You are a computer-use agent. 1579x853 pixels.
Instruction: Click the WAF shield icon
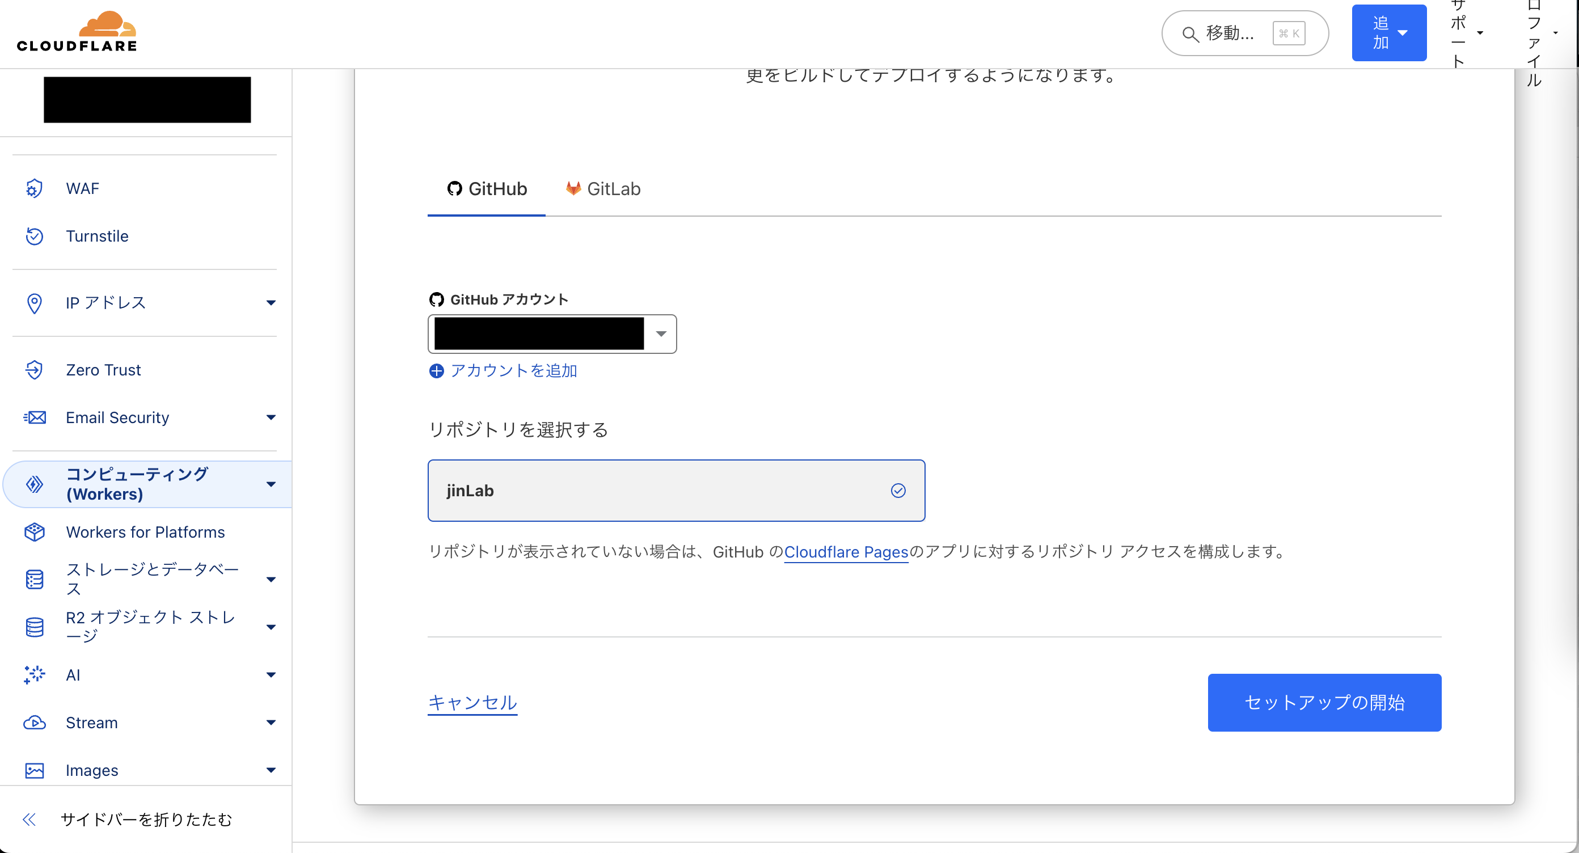(35, 188)
